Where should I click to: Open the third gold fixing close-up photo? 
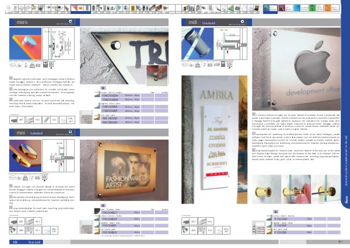326,189
